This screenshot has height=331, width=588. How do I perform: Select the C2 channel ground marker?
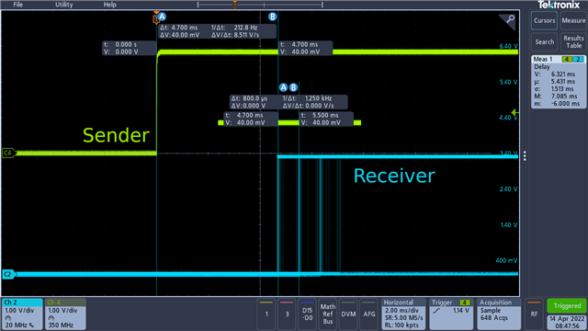[9, 274]
